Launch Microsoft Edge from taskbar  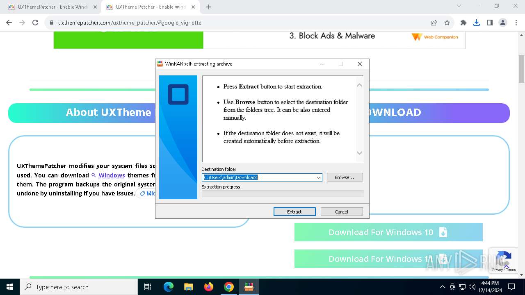tap(169, 287)
